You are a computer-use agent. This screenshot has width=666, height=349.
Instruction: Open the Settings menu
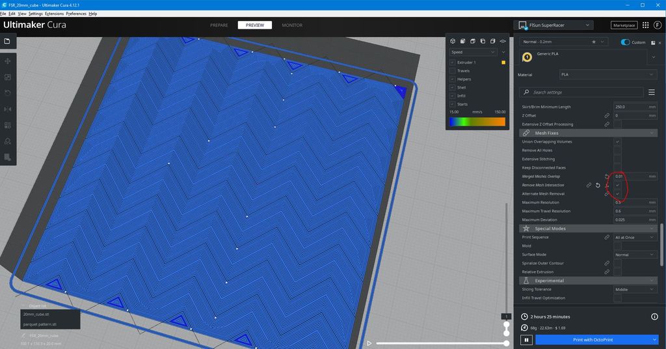tap(35, 14)
